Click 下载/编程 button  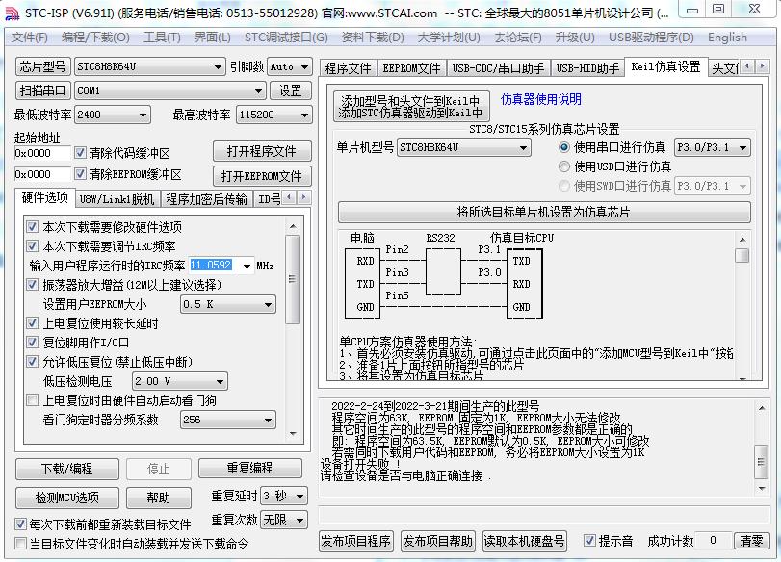click(67, 469)
